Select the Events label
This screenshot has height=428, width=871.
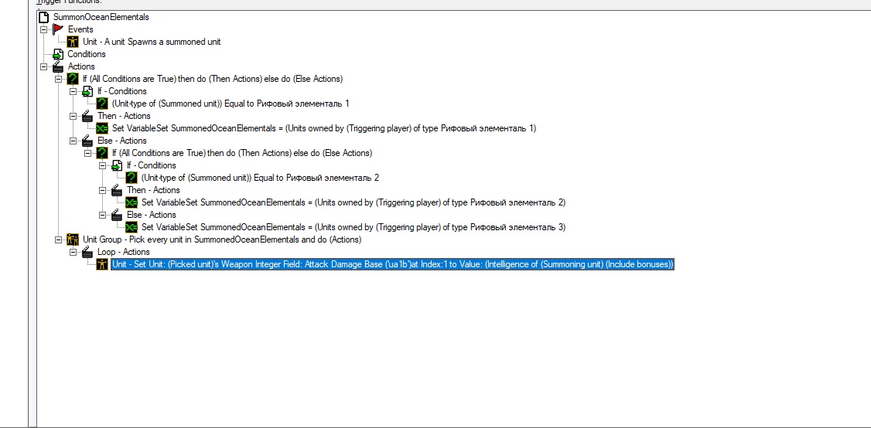click(x=80, y=29)
